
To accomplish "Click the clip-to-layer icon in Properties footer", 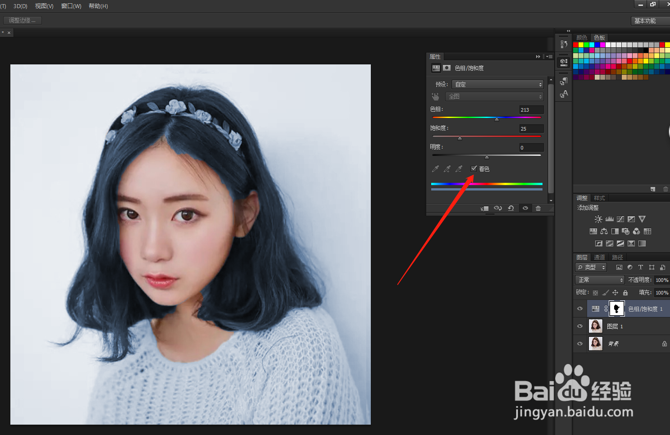I will [x=485, y=208].
